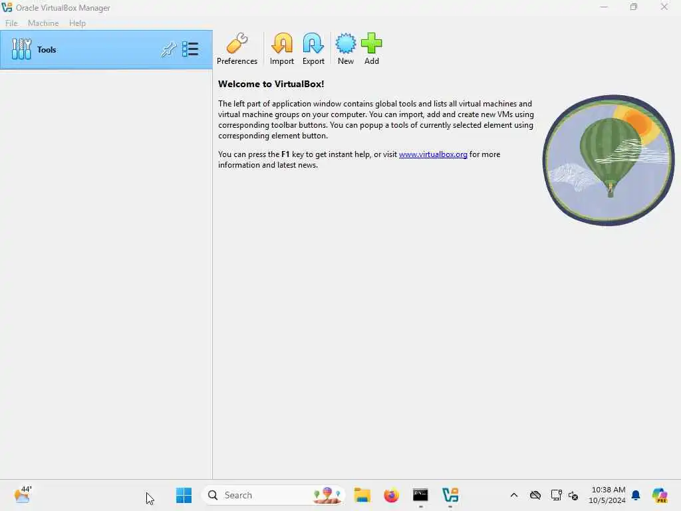The image size is (681, 511).
Task: Minimize the VirtualBox Manager window
Action: (x=604, y=7)
